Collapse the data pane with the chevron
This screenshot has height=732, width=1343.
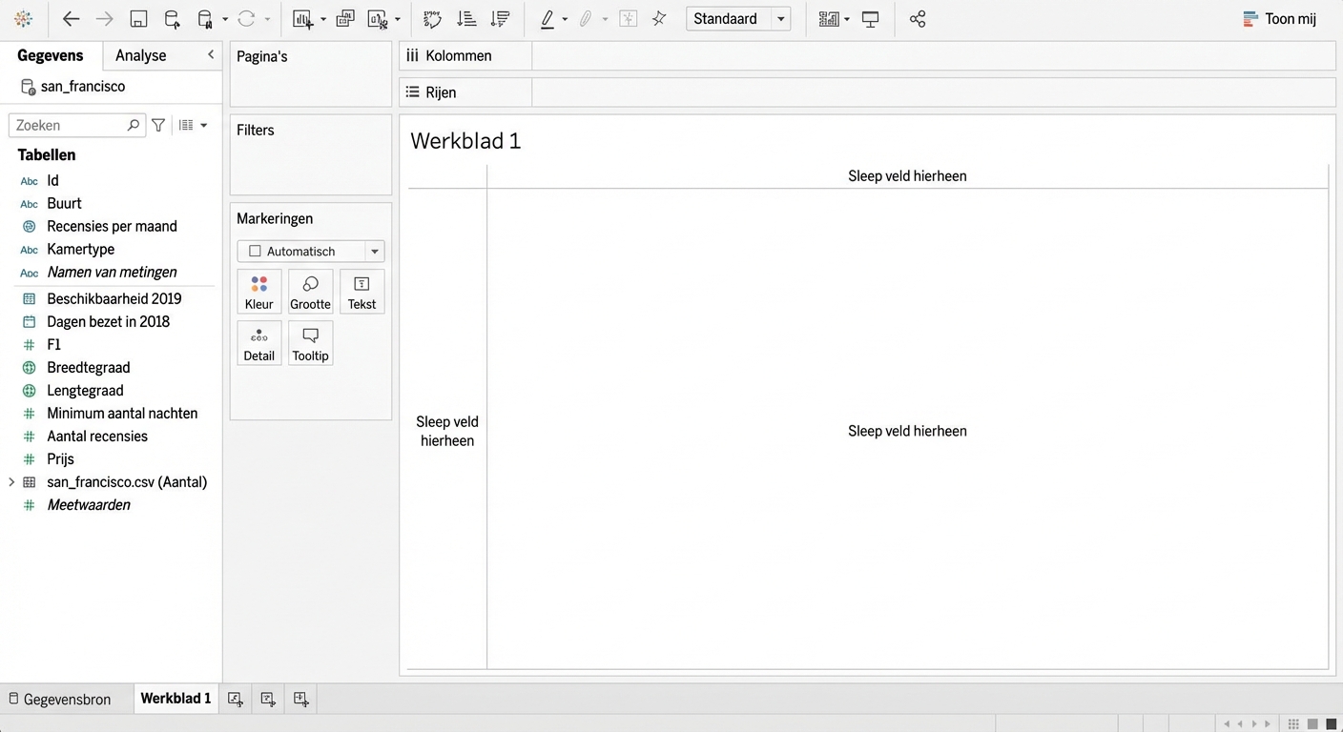point(211,55)
